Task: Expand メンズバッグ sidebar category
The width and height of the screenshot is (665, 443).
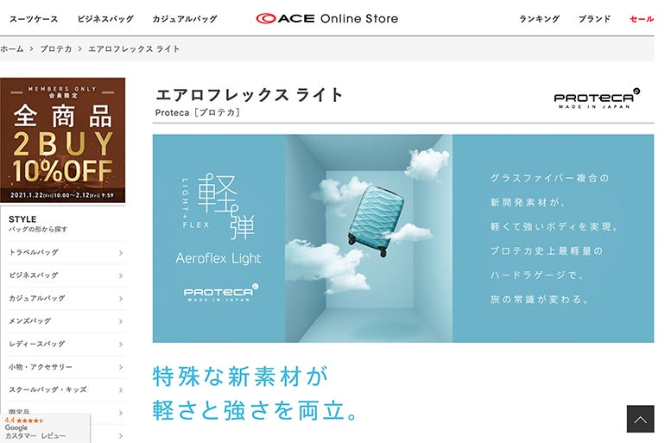Action: click(63, 321)
